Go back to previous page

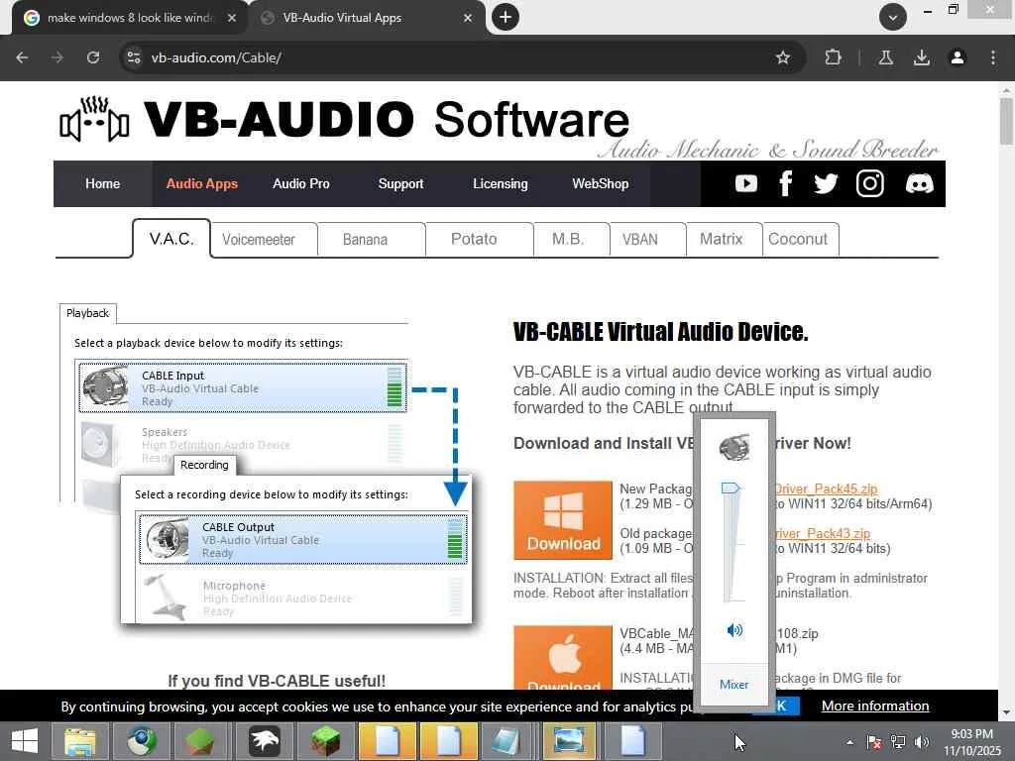(22, 57)
